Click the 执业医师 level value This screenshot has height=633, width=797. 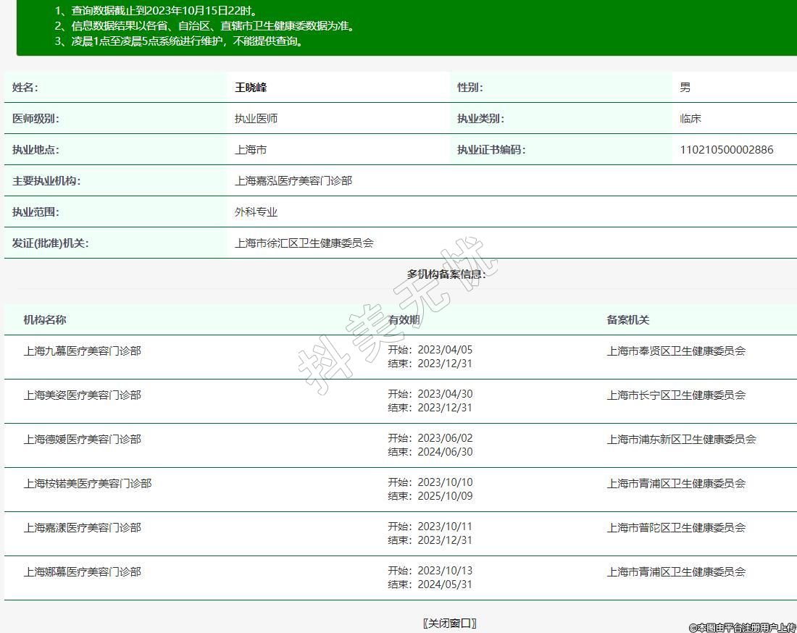256,119
